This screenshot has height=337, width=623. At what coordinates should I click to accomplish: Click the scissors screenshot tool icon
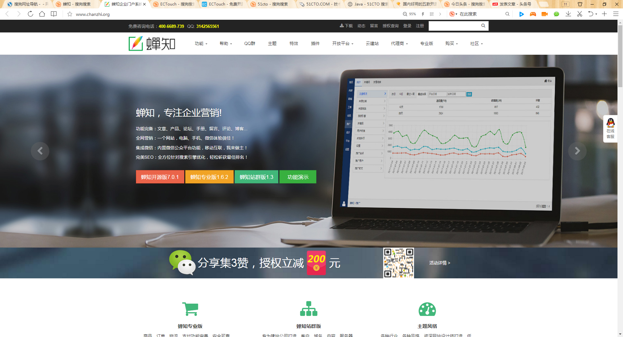tap(580, 14)
